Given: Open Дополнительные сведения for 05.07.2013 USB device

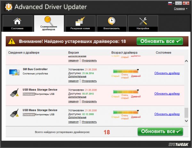Looking at the screenshot, I should 77,99.
